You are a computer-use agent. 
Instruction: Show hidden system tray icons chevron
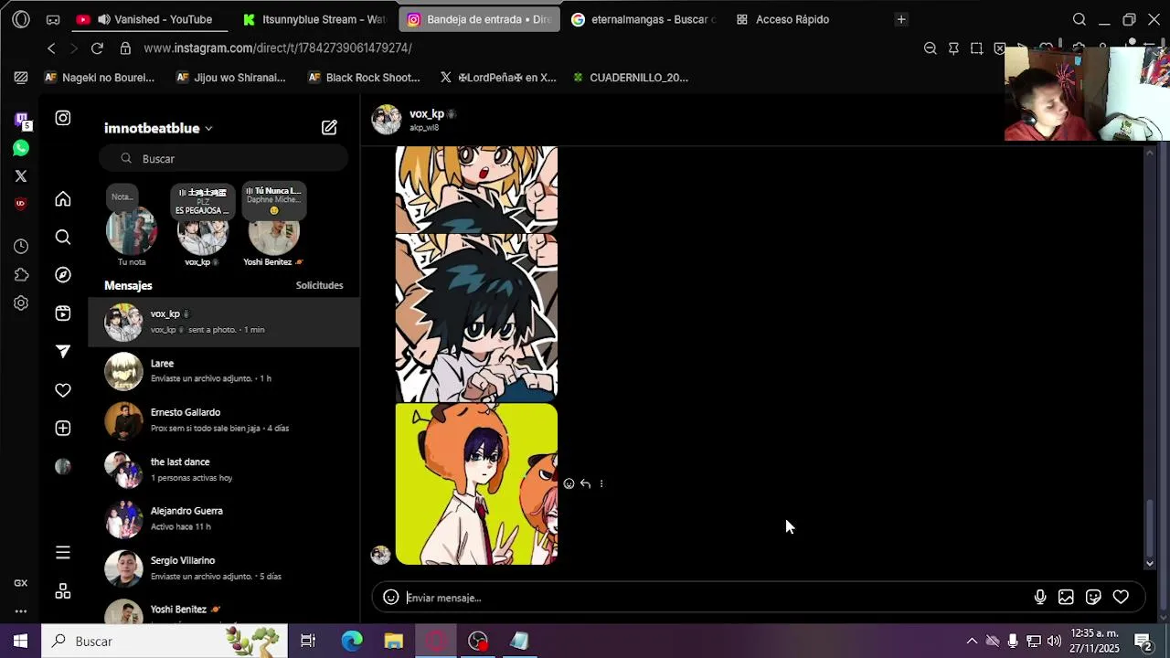click(x=972, y=641)
